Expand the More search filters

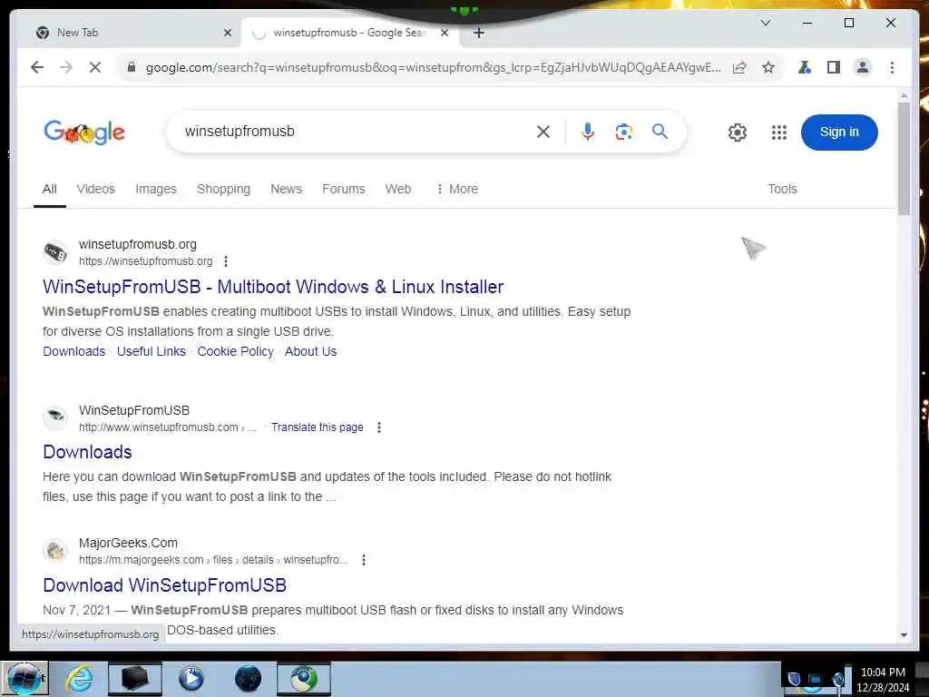[457, 189]
